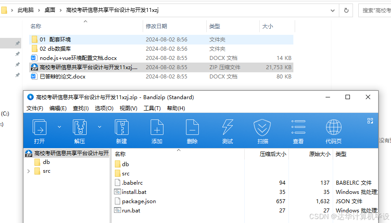Open the 视图(V) menu
391x223 pixels.
[x=128, y=108]
